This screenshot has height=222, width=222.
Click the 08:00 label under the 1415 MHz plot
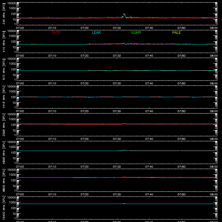[214, 111]
